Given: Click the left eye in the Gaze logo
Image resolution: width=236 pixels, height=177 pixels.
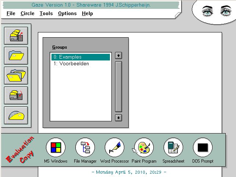Looking at the screenshot, I should click(207, 11).
